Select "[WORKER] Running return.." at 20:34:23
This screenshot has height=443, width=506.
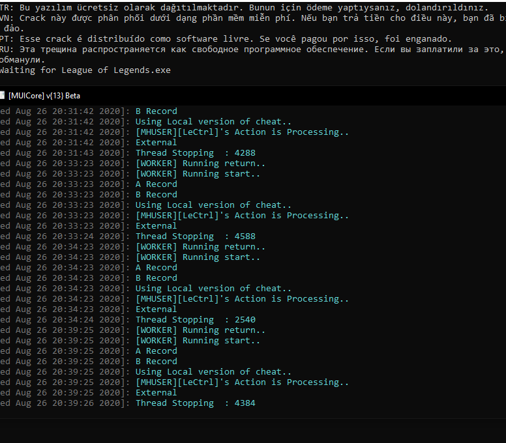[200, 247]
